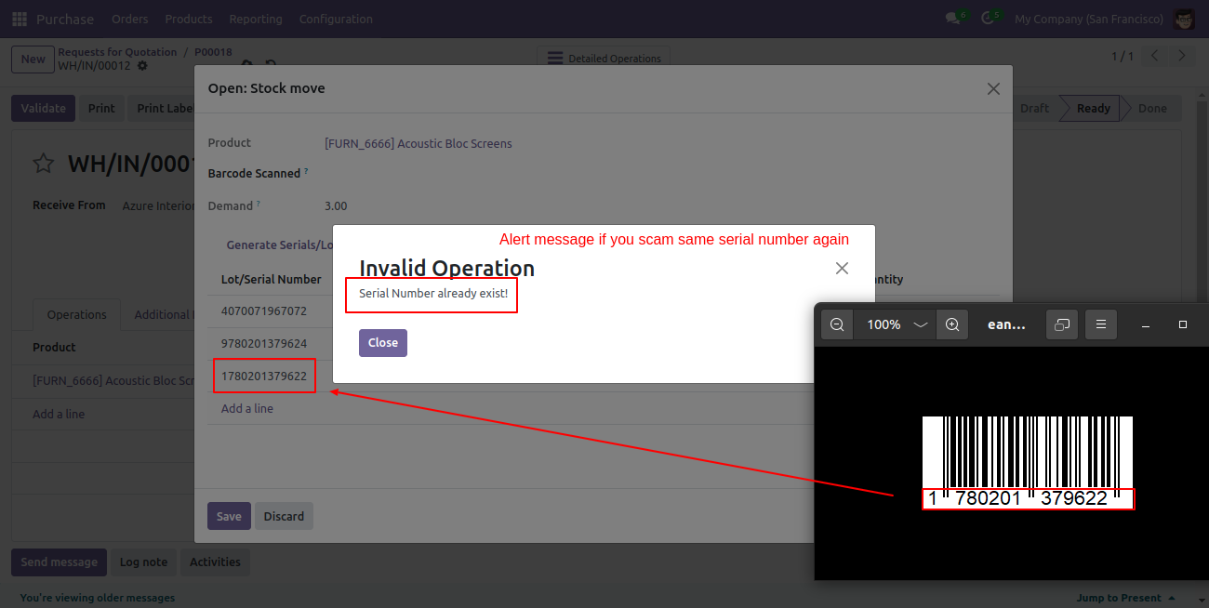Image resolution: width=1209 pixels, height=608 pixels.
Task: Click the image viewer gallery icon
Action: point(1062,324)
